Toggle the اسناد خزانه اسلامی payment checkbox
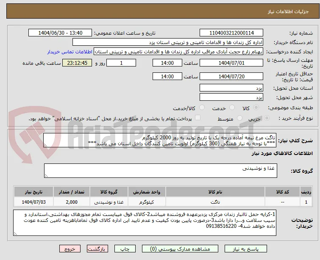The height and width of the screenshot is (260, 320). coord(198,118)
